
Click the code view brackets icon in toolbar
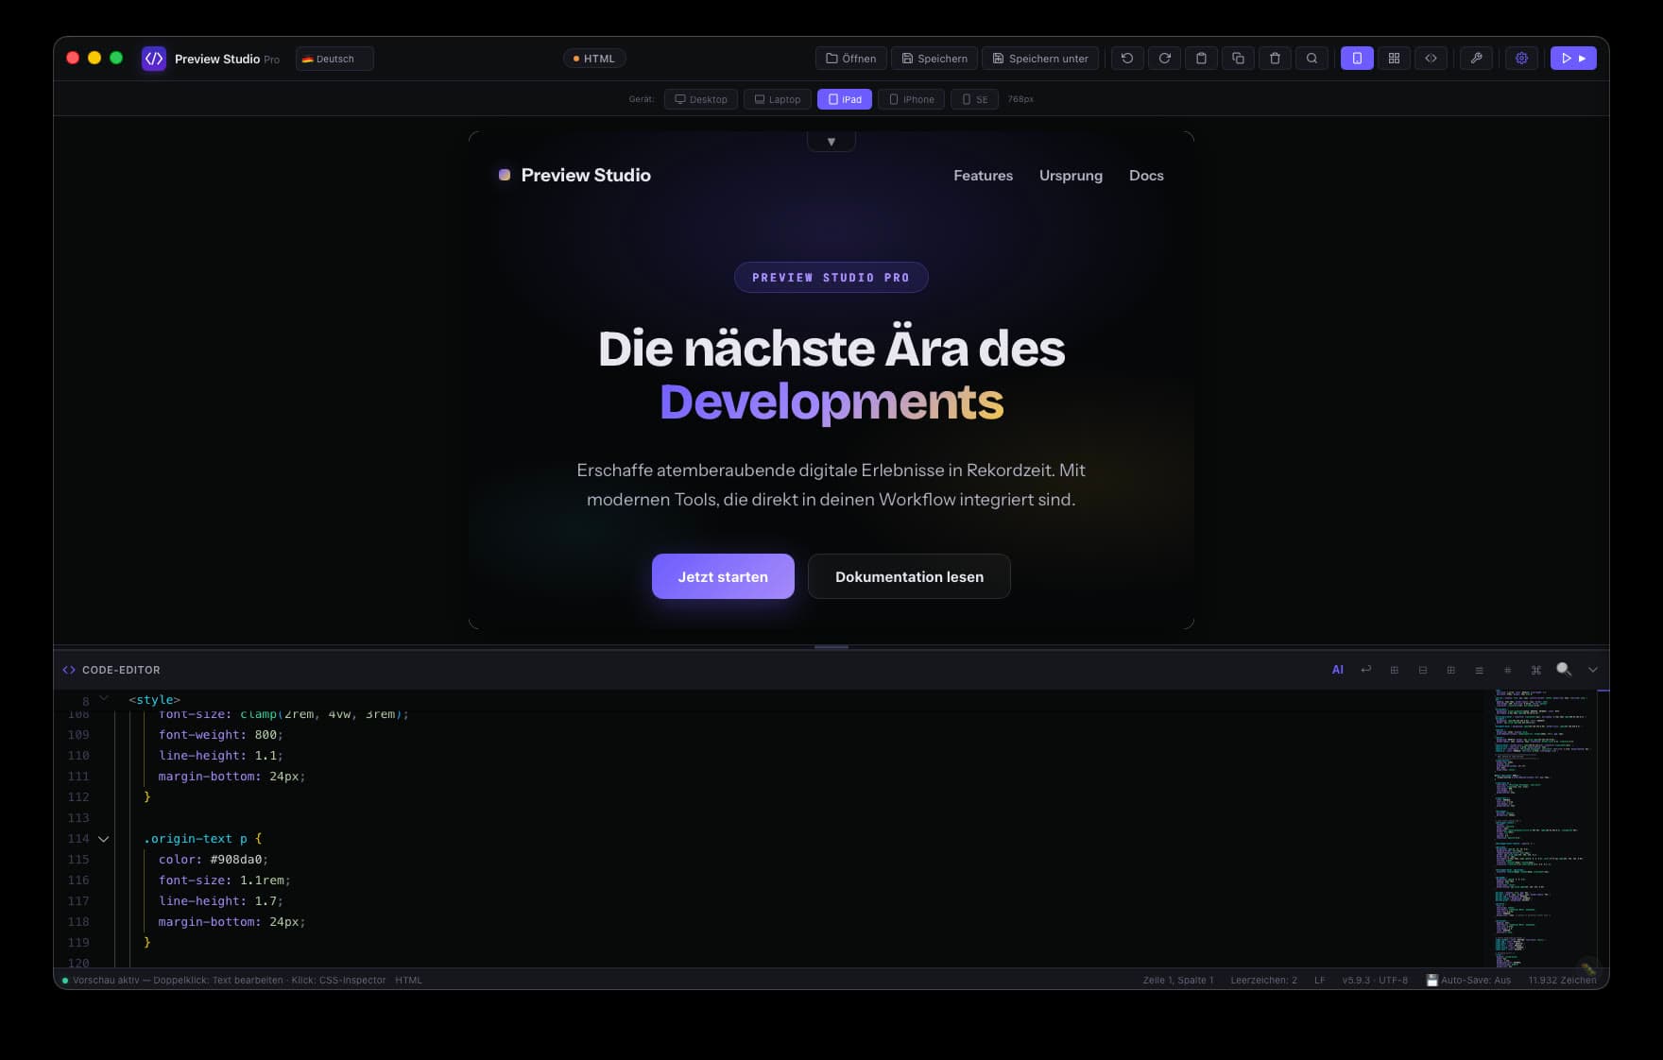pyautogui.click(x=1431, y=59)
